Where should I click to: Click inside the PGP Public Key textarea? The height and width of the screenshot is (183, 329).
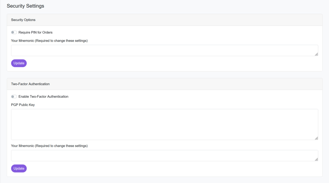click(164, 124)
